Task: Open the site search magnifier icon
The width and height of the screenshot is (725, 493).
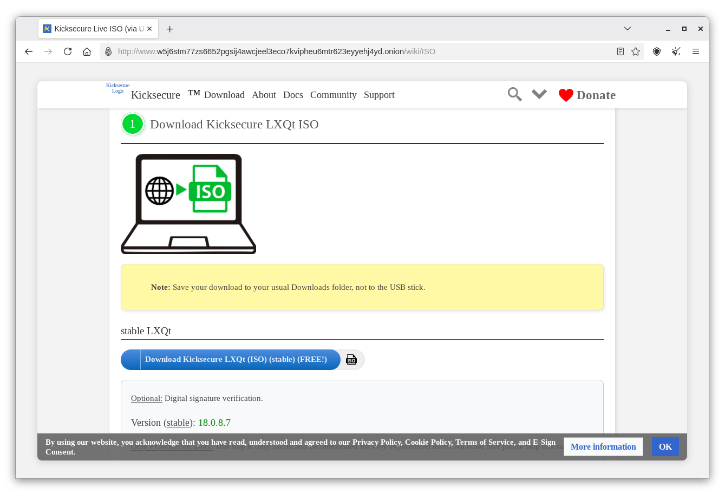Action: 514,94
